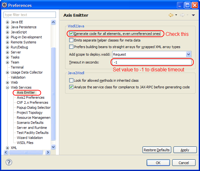Viewport: 200px width, 171px height.
Task: Open the preferences page view menu triangle
Action: tap(193, 15)
